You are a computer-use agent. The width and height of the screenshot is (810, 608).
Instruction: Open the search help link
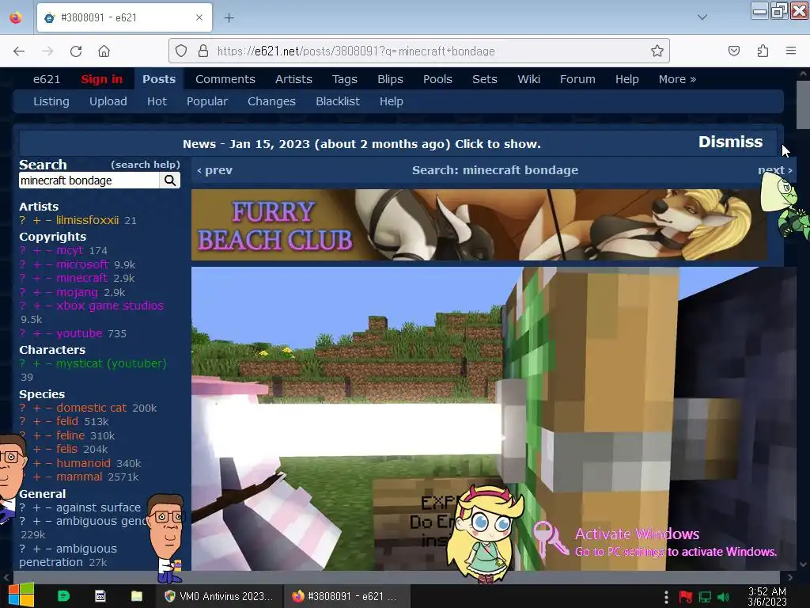(x=146, y=165)
